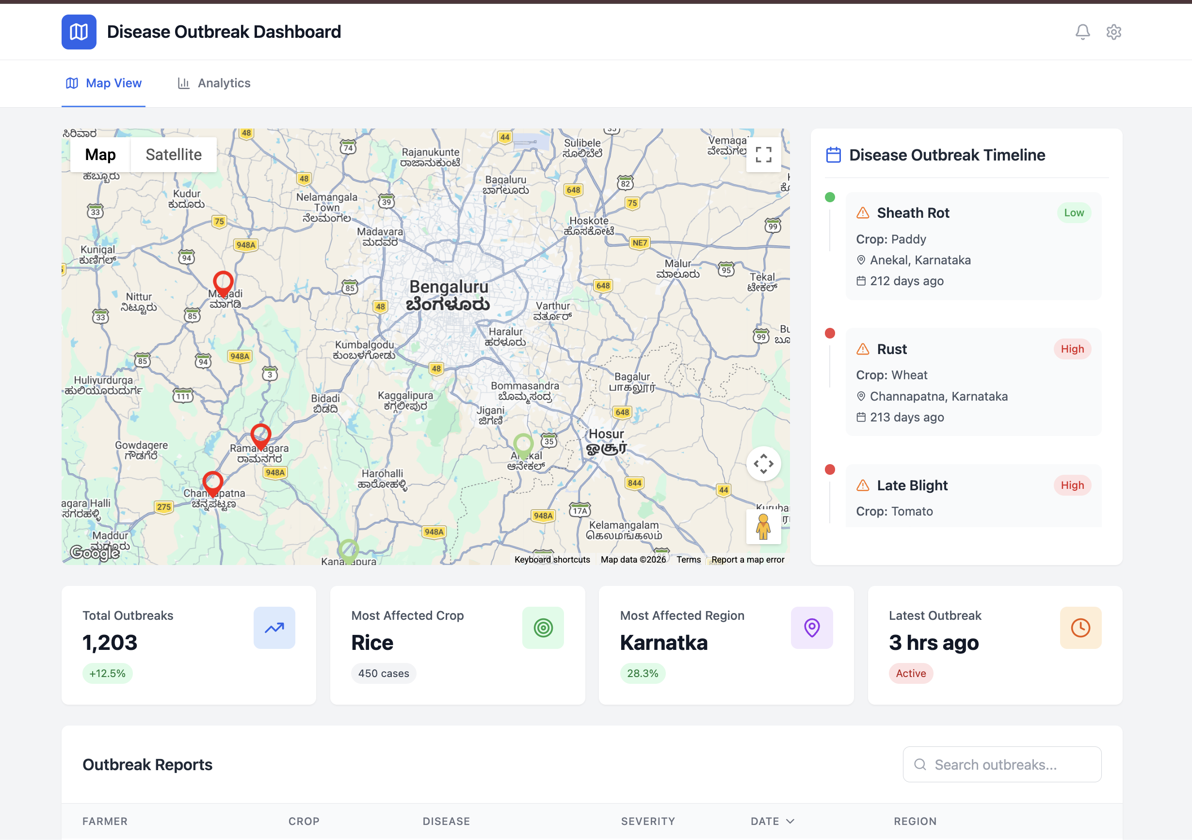Image resolution: width=1192 pixels, height=840 pixels.
Task: Select the Rust outbreak timeline card
Action: pyautogui.click(x=973, y=382)
